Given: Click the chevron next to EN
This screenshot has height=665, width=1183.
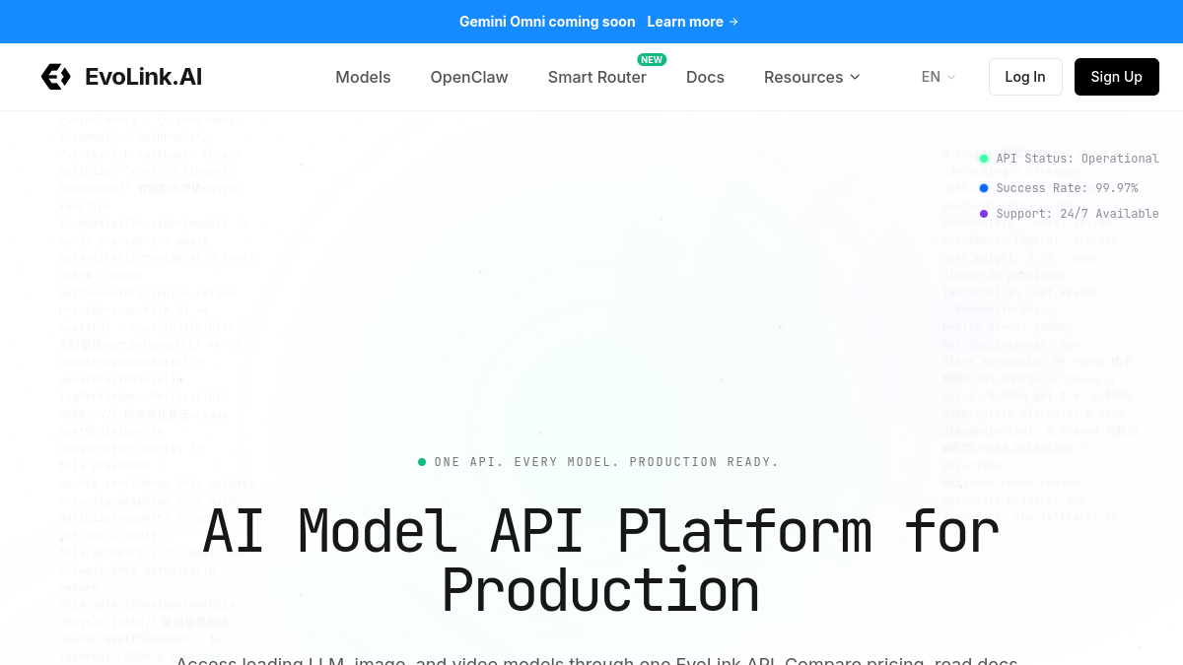Looking at the screenshot, I should [951, 77].
